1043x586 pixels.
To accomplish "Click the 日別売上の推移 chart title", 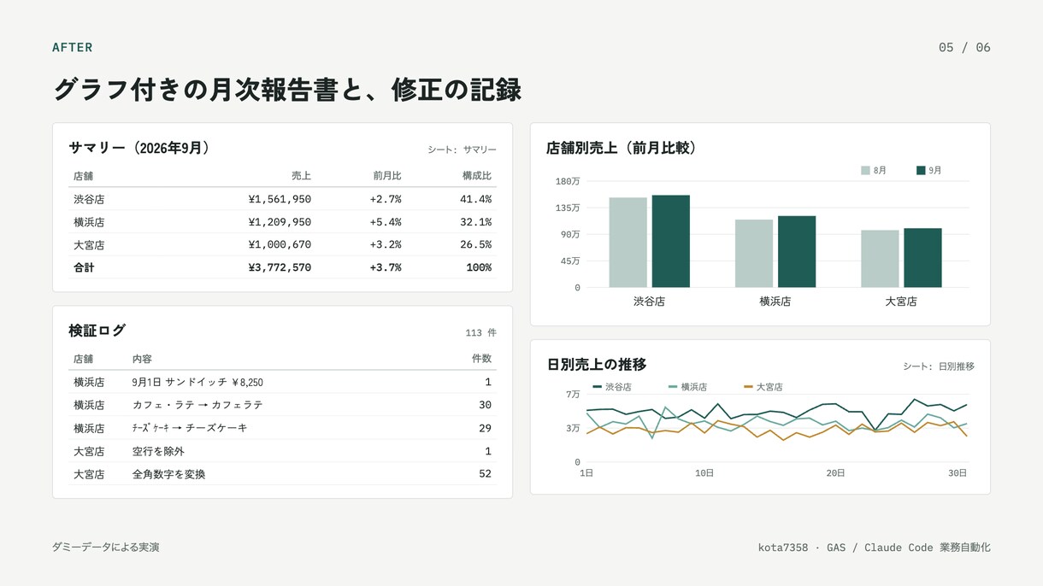I will [x=597, y=365].
